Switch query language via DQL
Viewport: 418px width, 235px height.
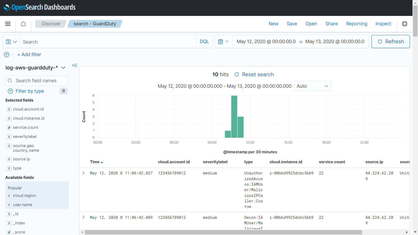pos(204,42)
